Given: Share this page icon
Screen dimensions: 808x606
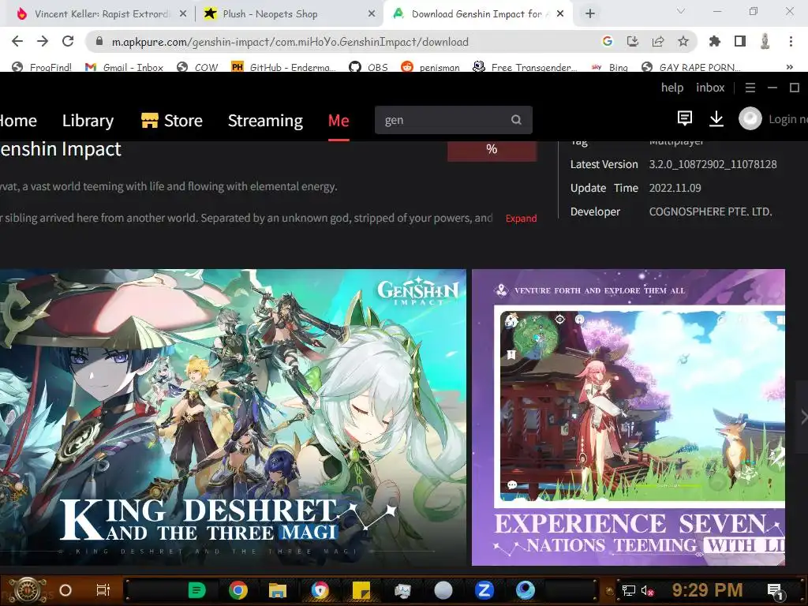Looking at the screenshot, I should tap(658, 41).
